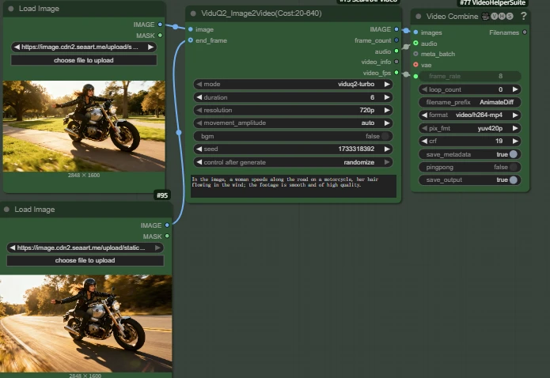Toggle save_metadata off
This screenshot has width=550, height=378.
pyautogui.click(x=513, y=155)
